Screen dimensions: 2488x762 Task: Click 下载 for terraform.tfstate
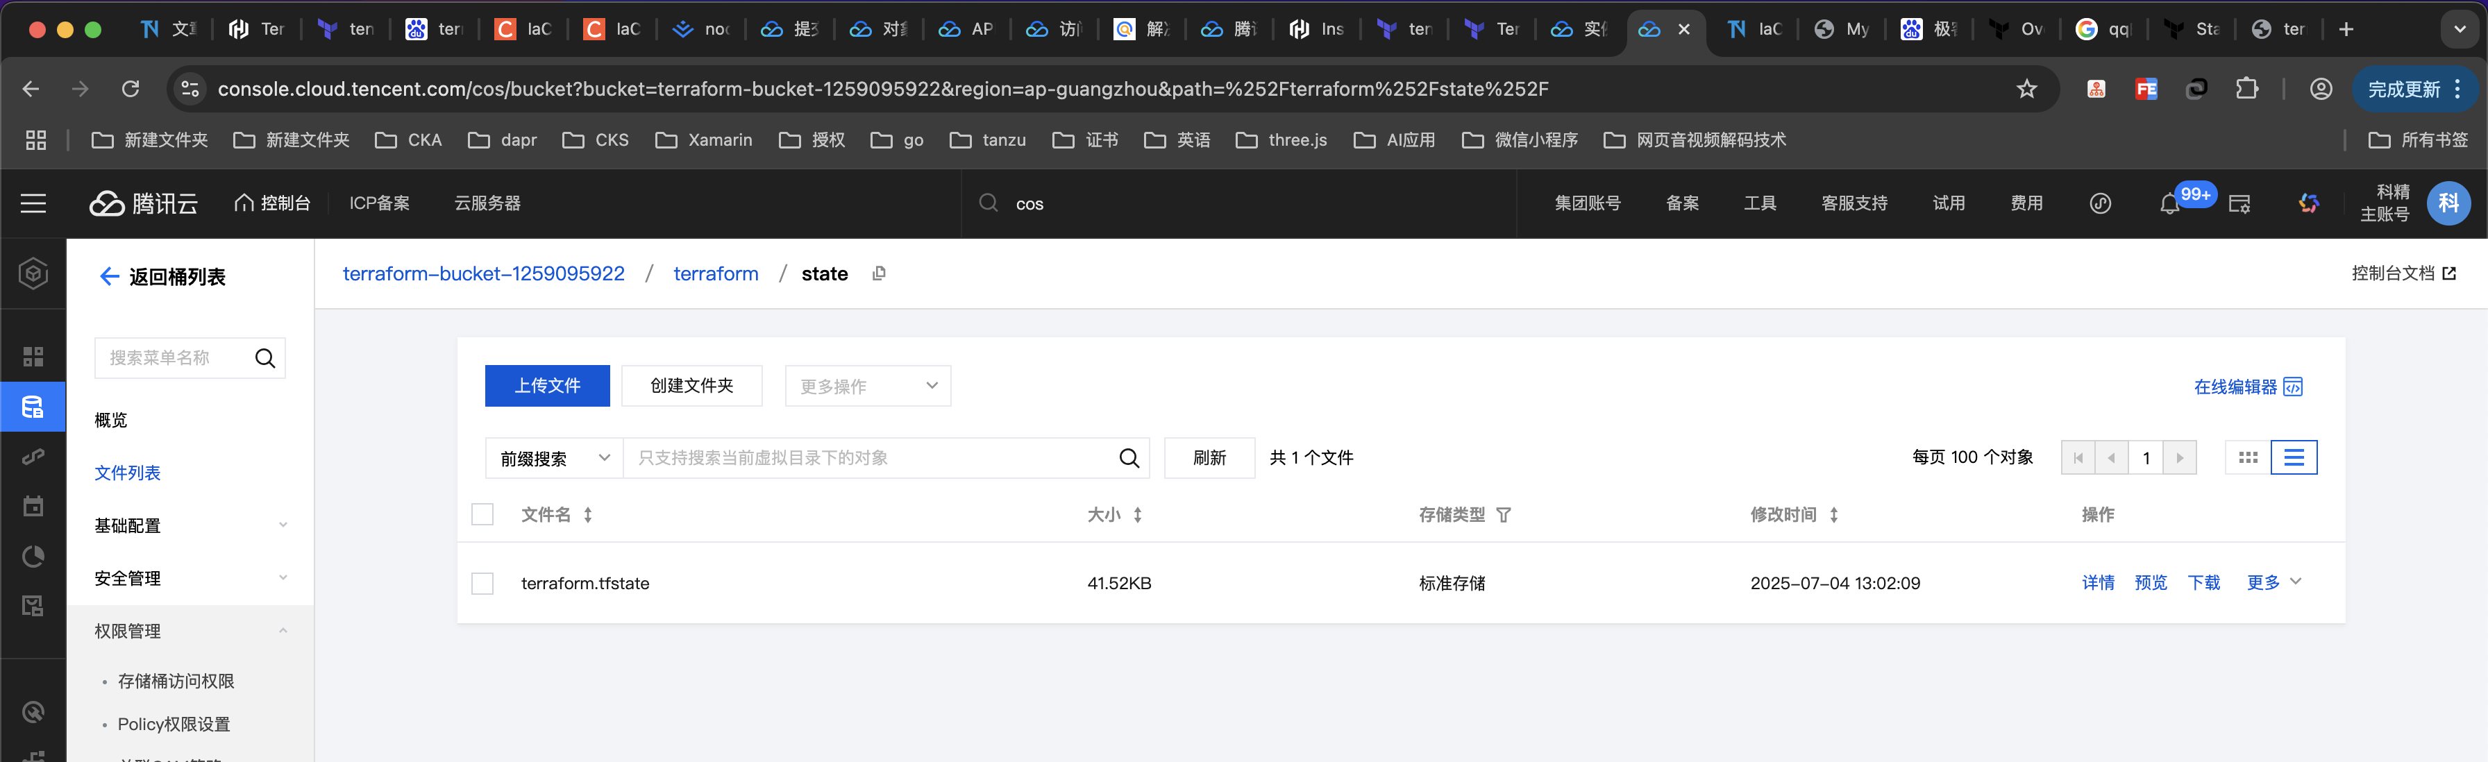pyautogui.click(x=2204, y=582)
